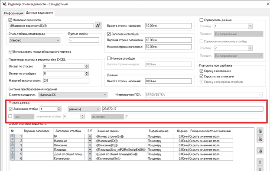Click the column settings icon on right side

click(x=260, y=151)
